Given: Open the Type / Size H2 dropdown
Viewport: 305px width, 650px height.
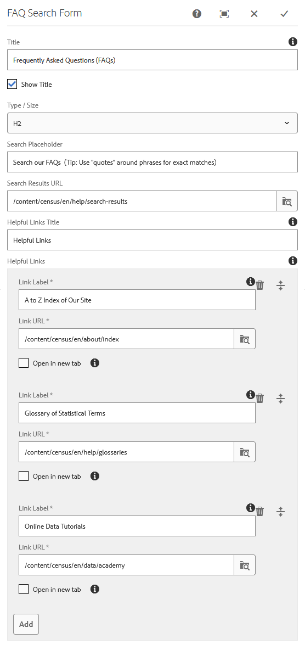Looking at the screenshot, I should pos(152,123).
